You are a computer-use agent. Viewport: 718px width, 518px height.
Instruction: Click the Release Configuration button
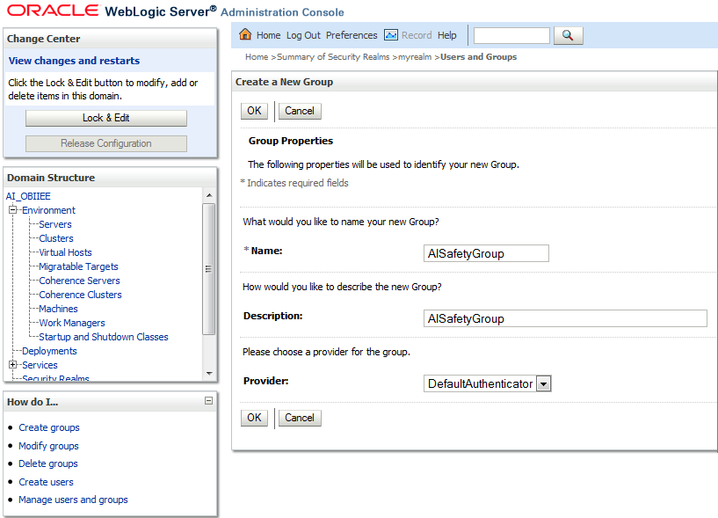click(x=106, y=143)
